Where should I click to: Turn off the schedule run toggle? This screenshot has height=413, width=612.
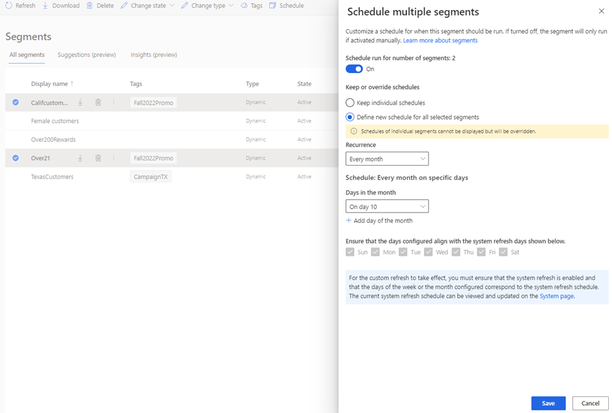tap(354, 69)
